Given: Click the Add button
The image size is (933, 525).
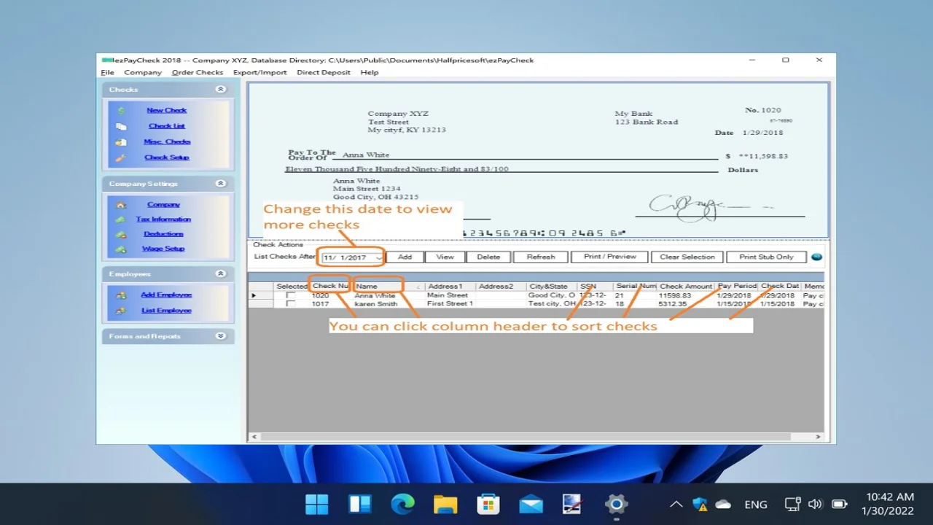Looking at the screenshot, I should click(x=405, y=257).
